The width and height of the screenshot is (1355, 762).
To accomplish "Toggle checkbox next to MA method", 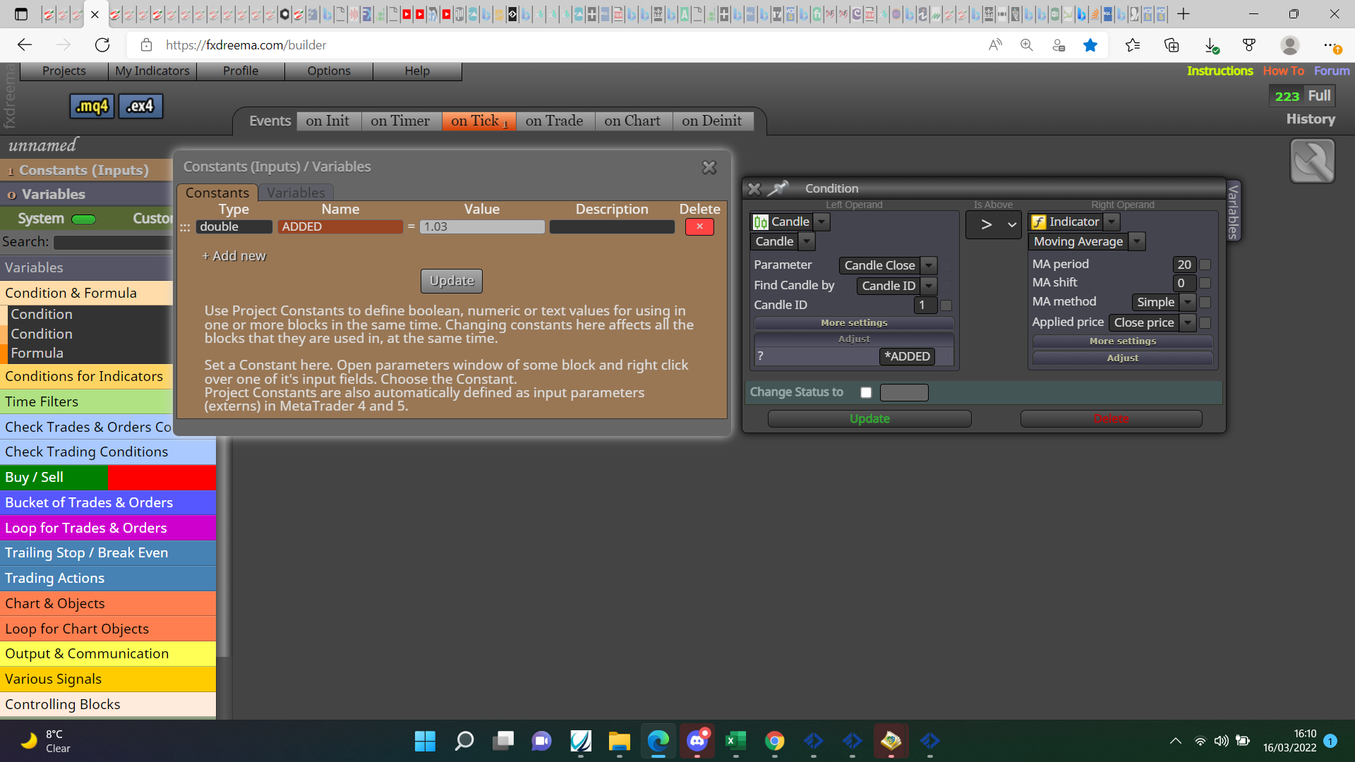I will point(1205,302).
